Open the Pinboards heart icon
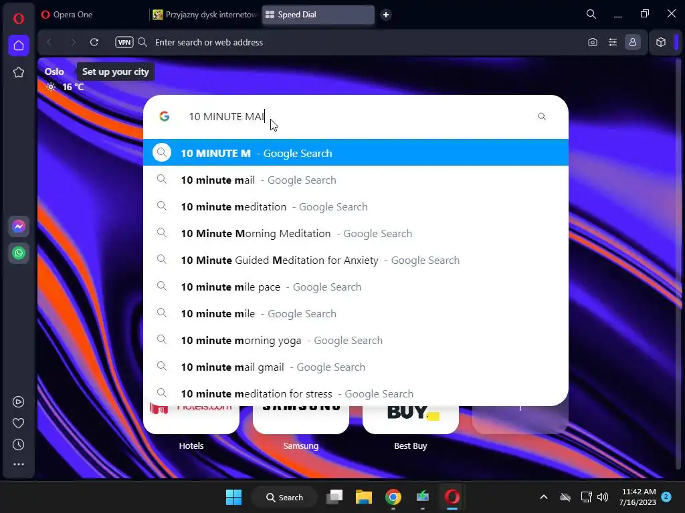Image resolution: width=685 pixels, height=513 pixels. click(18, 423)
